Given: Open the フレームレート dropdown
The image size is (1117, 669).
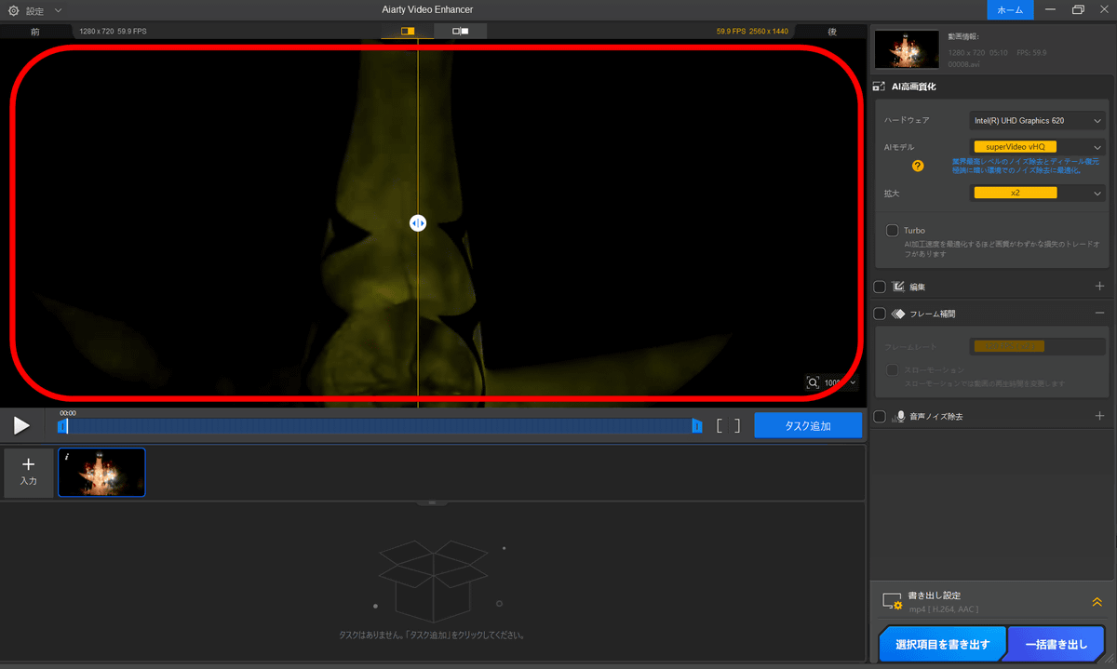Looking at the screenshot, I should (1037, 346).
